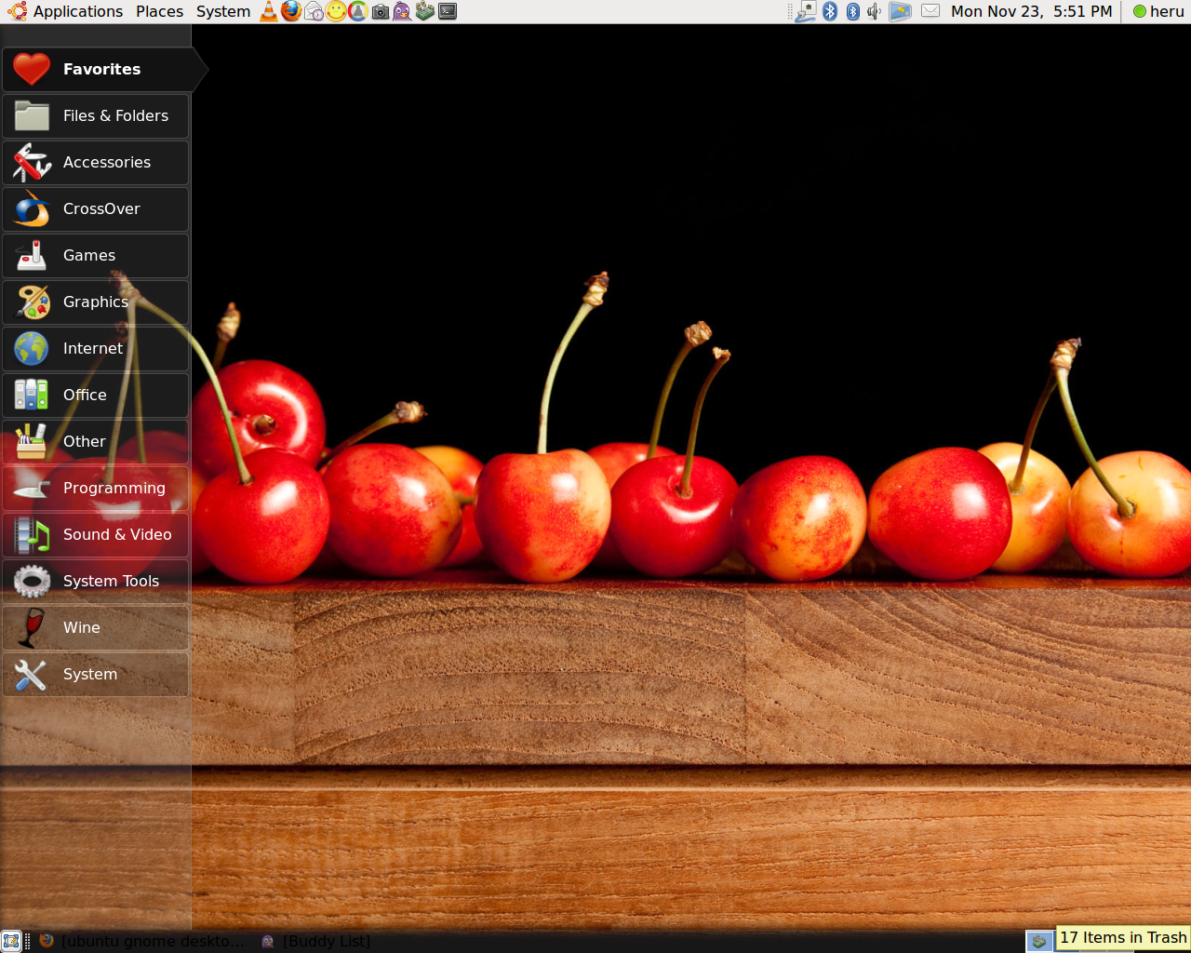The height and width of the screenshot is (953, 1191).
Task: Open the Internet category
Action: click(96, 349)
